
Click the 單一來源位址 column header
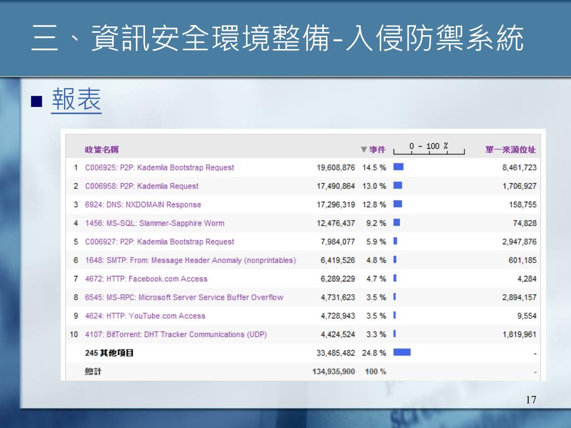tap(511, 149)
